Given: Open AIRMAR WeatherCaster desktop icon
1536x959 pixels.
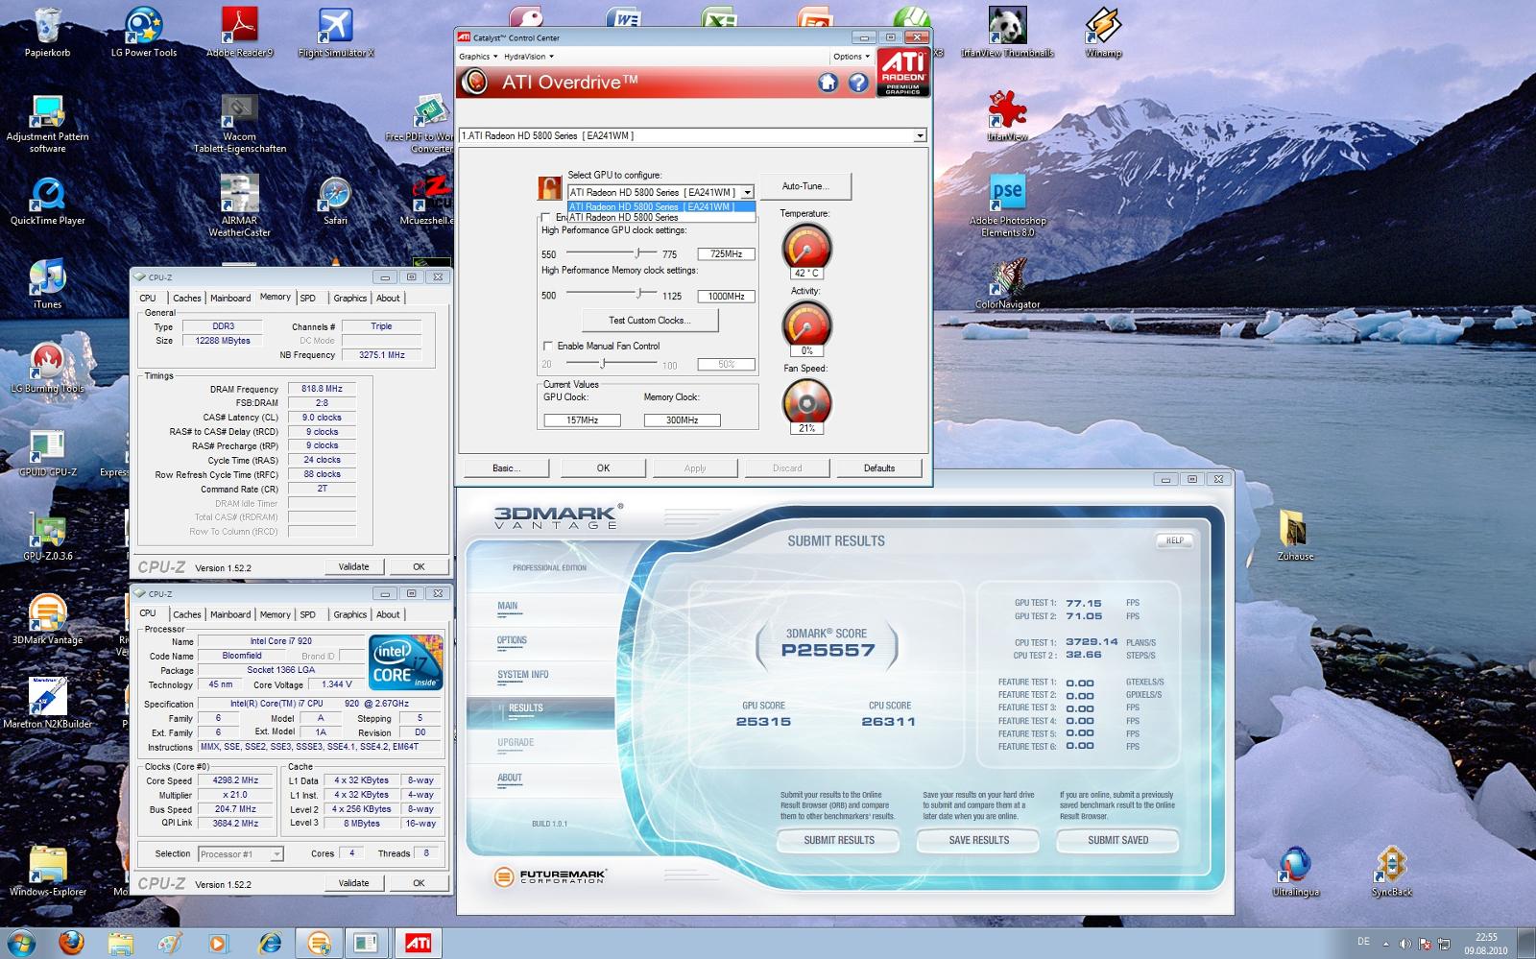Looking at the screenshot, I should (239, 207).
